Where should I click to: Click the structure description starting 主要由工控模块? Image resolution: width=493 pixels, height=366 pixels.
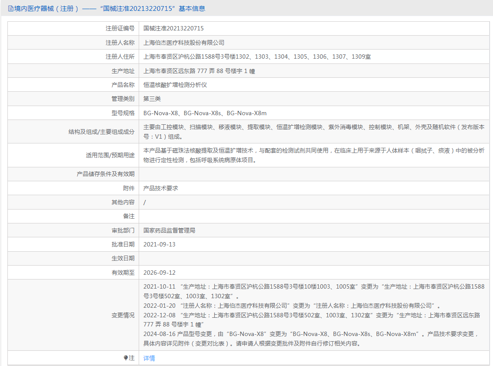[314, 132]
